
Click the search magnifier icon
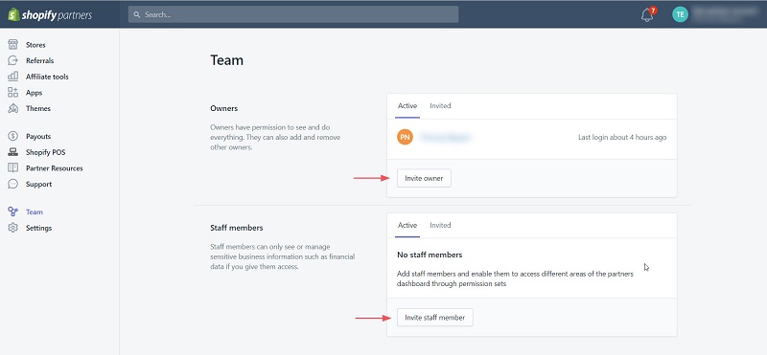click(x=137, y=14)
